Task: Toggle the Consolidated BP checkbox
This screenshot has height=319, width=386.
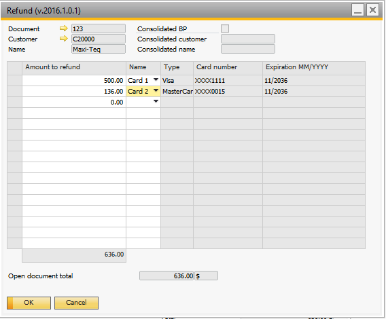Action: [x=225, y=29]
